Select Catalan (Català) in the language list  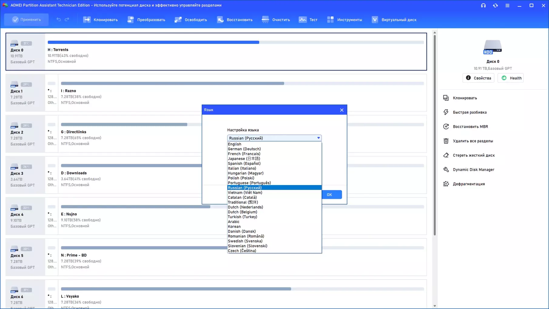coord(274,198)
